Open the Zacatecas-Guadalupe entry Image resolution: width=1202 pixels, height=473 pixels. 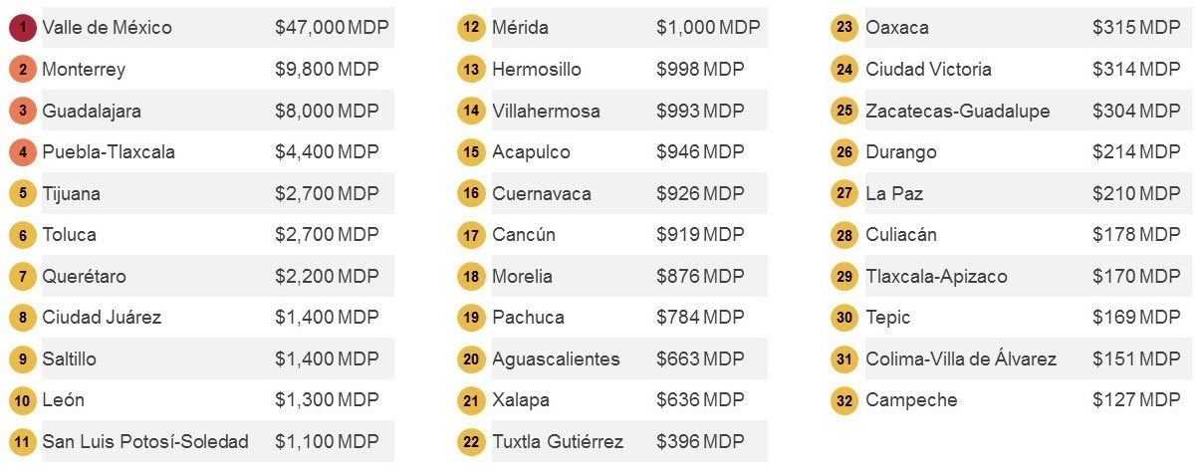click(958, 112)
